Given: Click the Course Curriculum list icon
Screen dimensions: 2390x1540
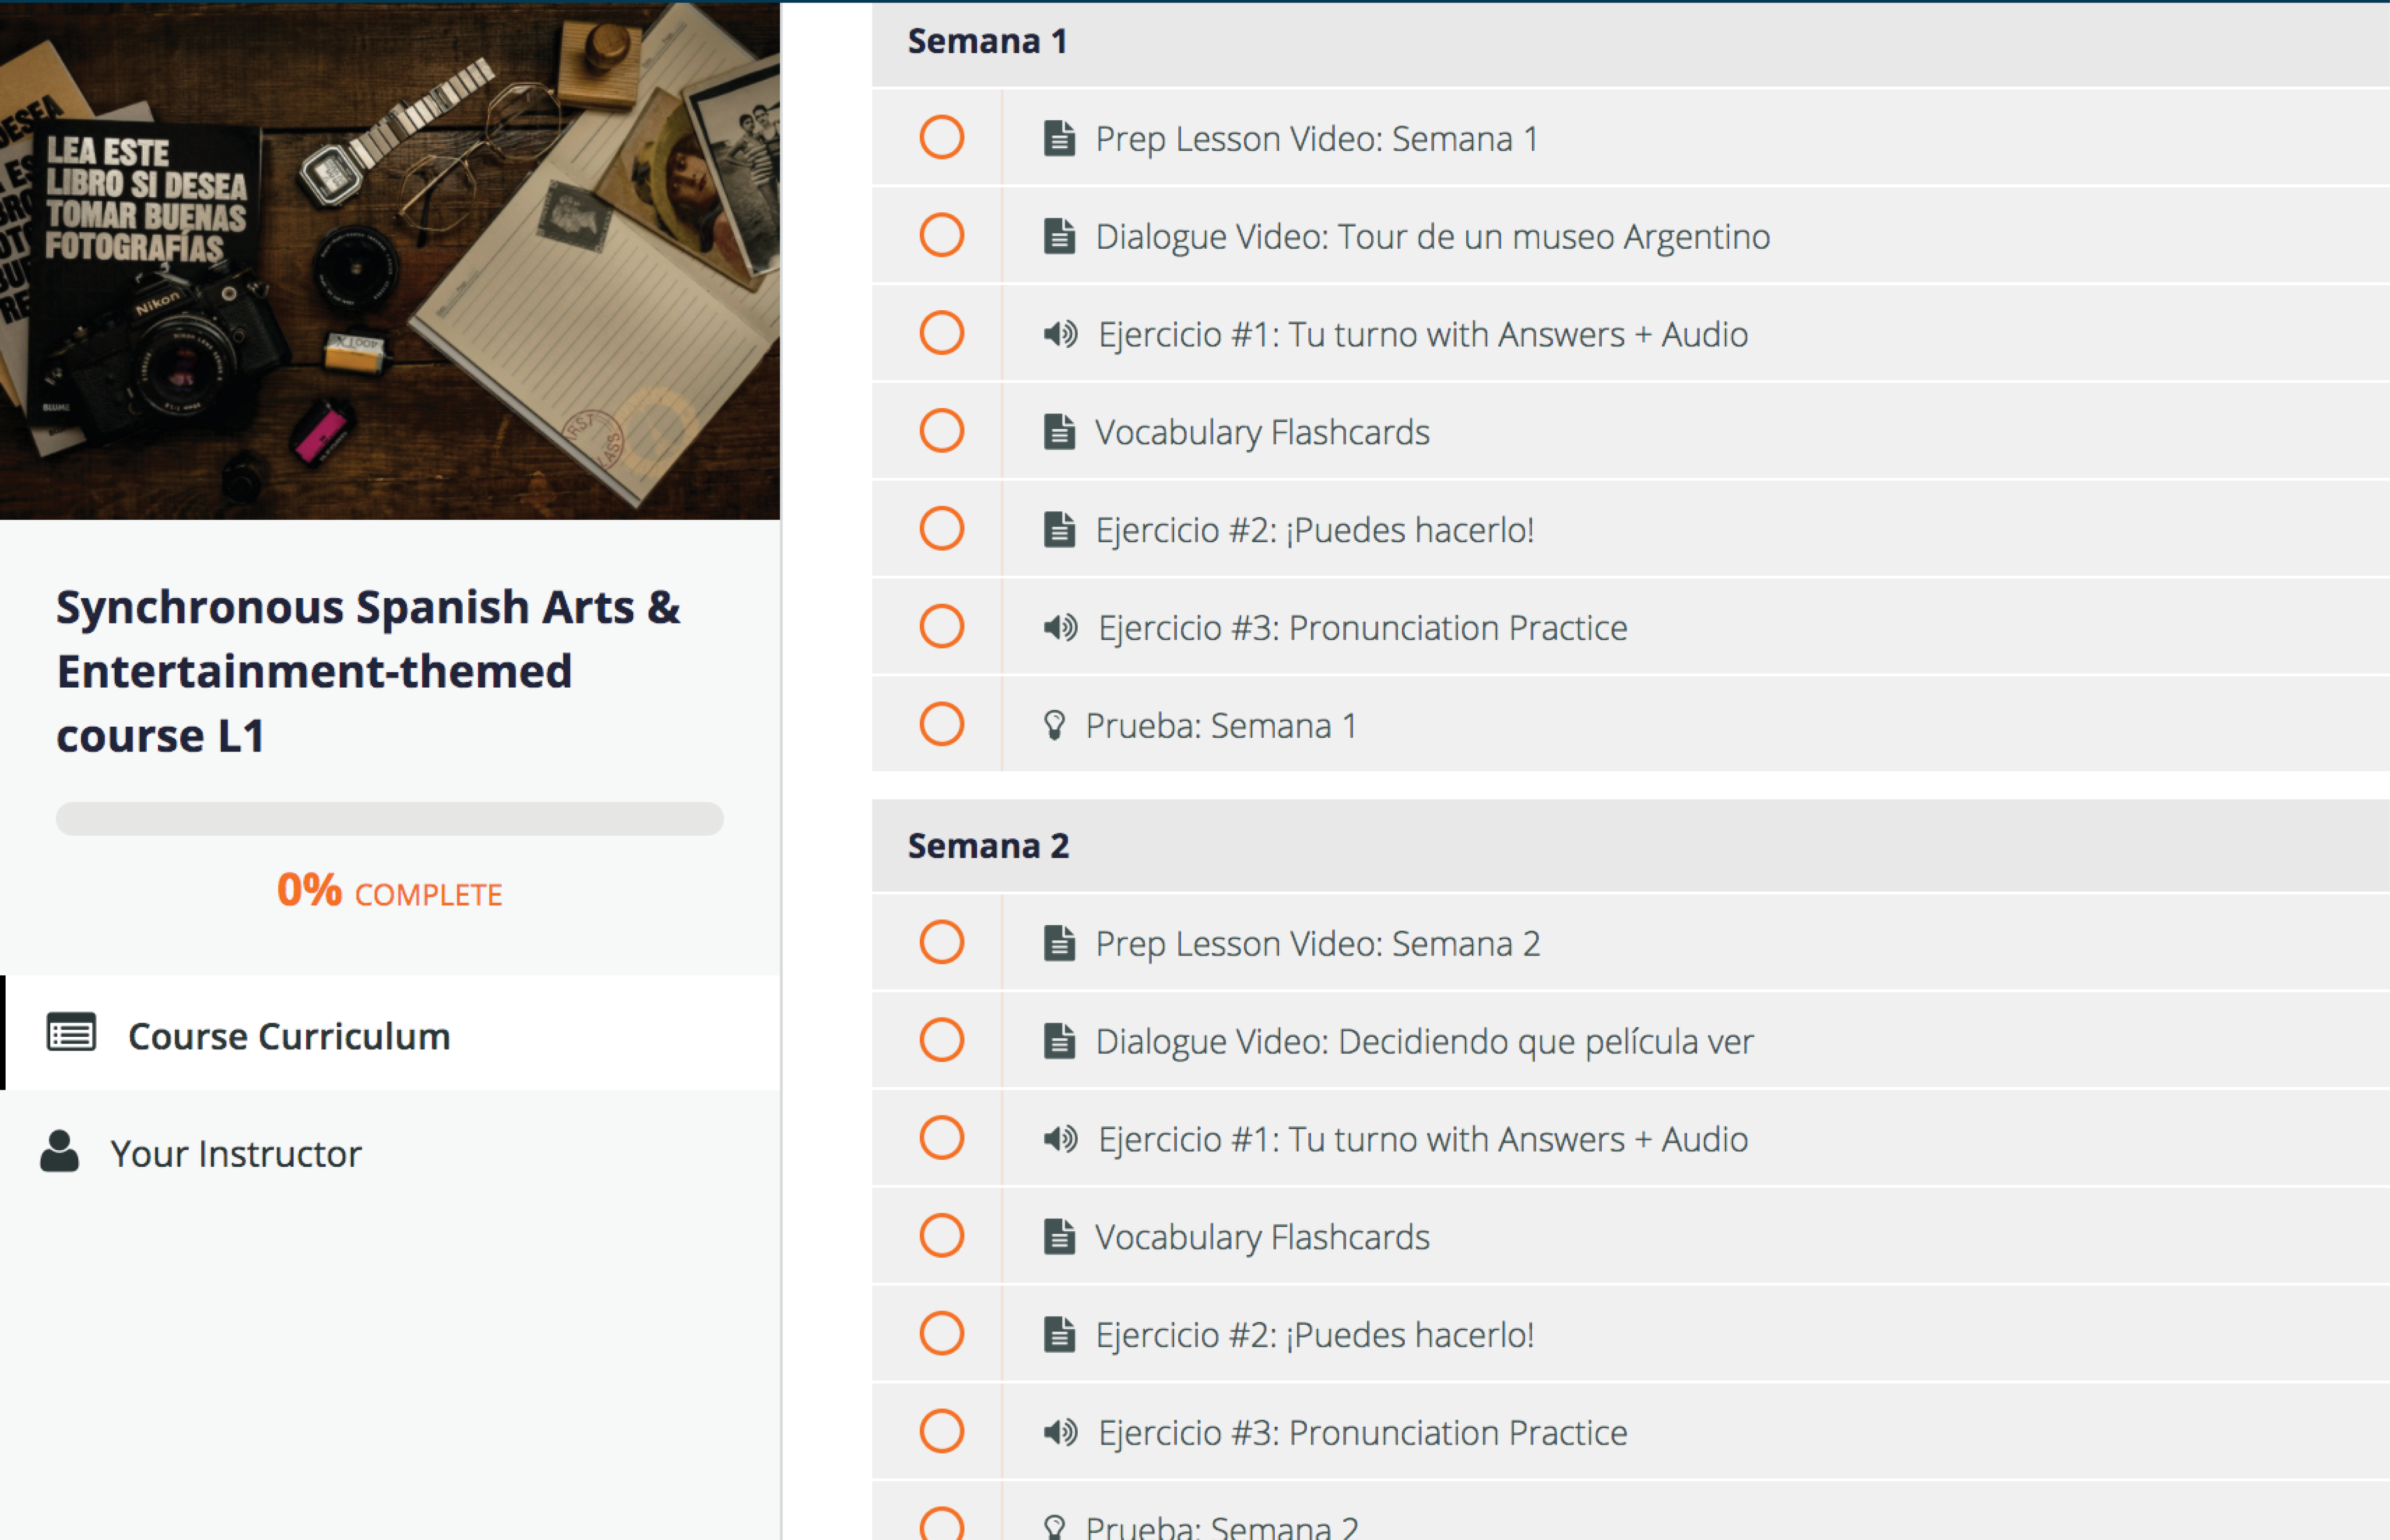Looking at the screenshot, I should point(71,1033).
